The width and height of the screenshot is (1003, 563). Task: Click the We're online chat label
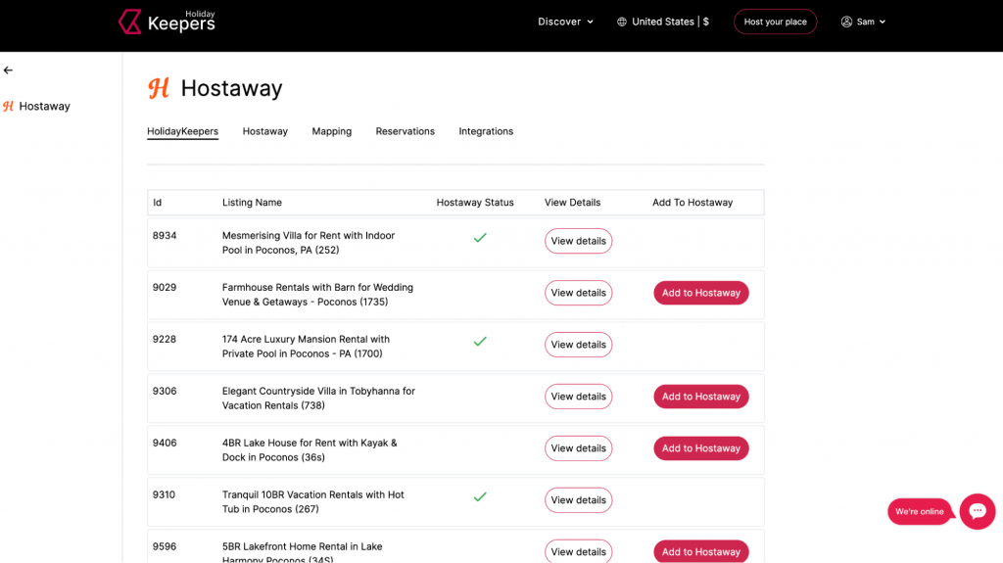tap(919, 512)
